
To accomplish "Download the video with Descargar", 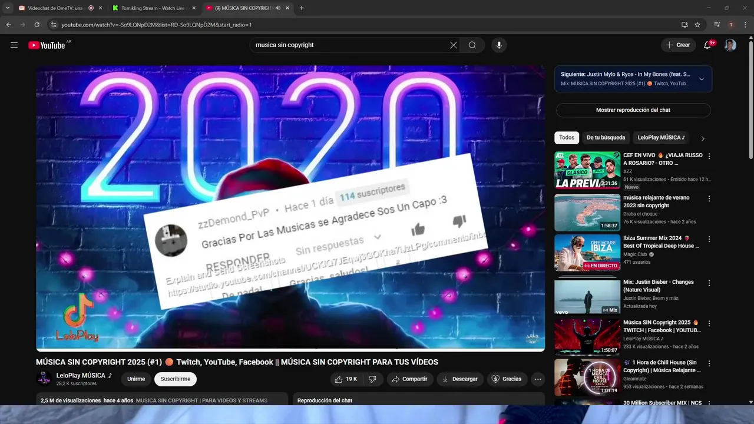I will tap(459, 379).
